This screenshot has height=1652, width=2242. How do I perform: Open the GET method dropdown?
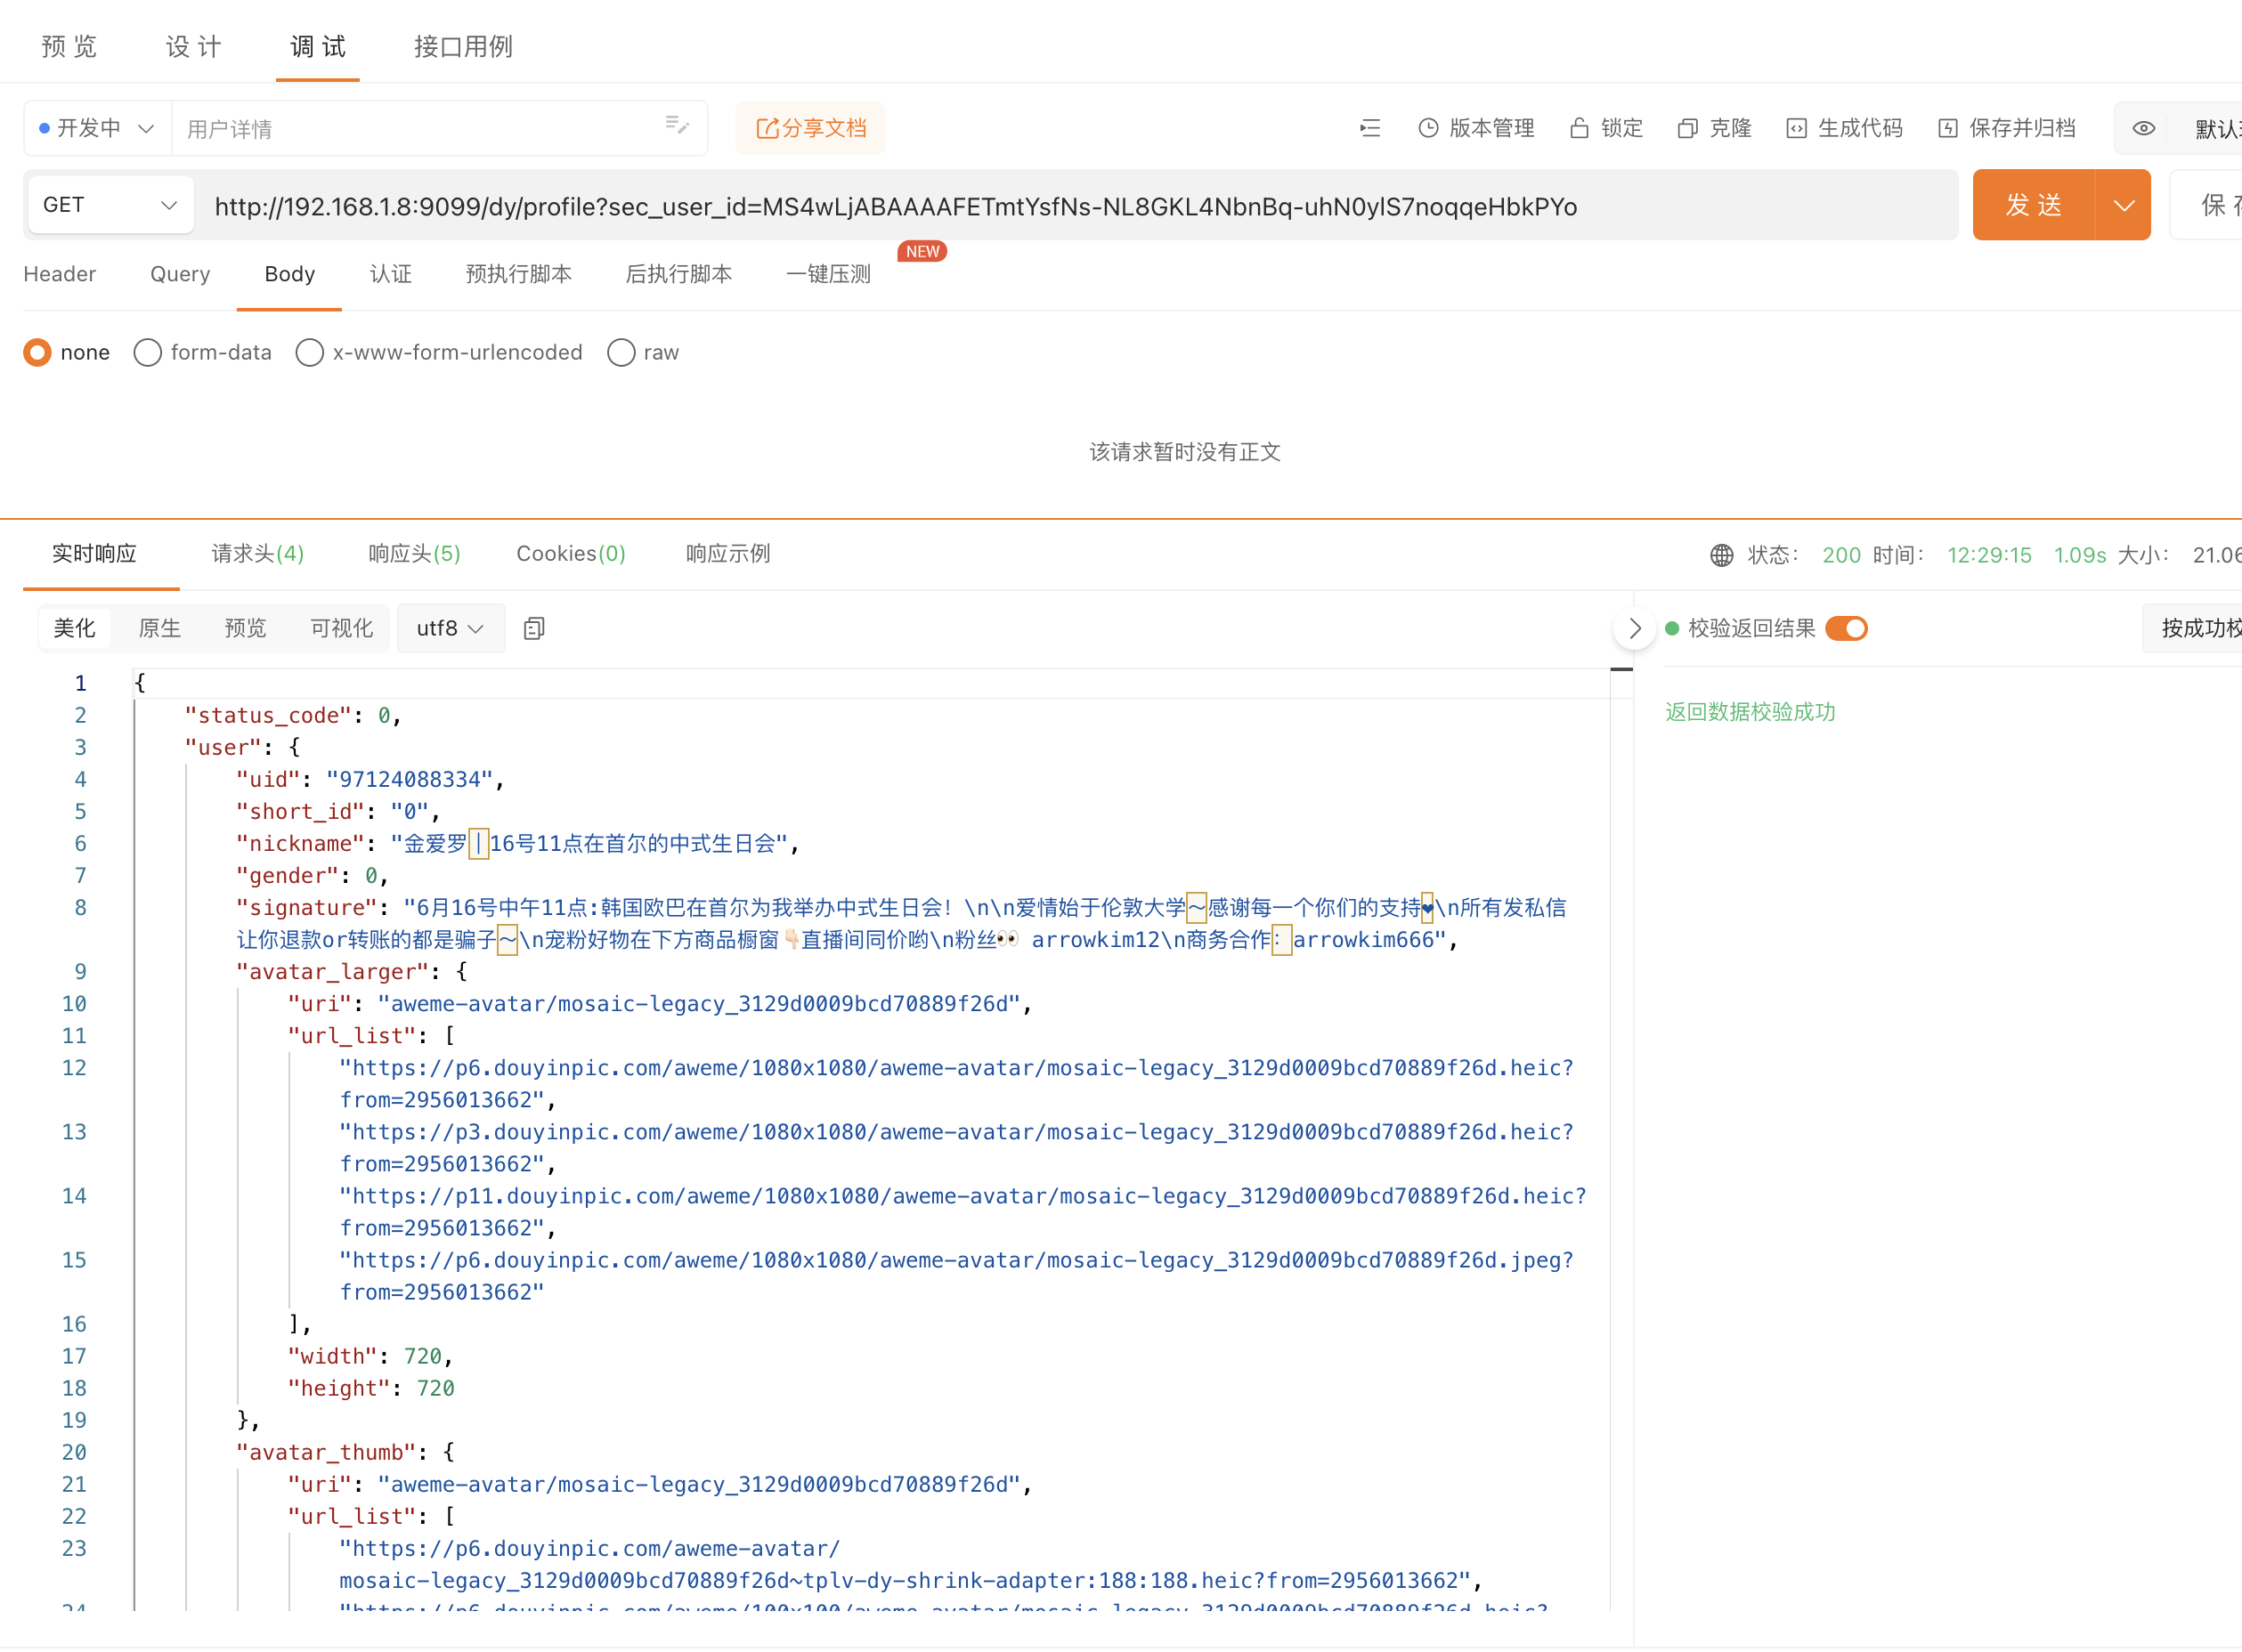point(110,205)
